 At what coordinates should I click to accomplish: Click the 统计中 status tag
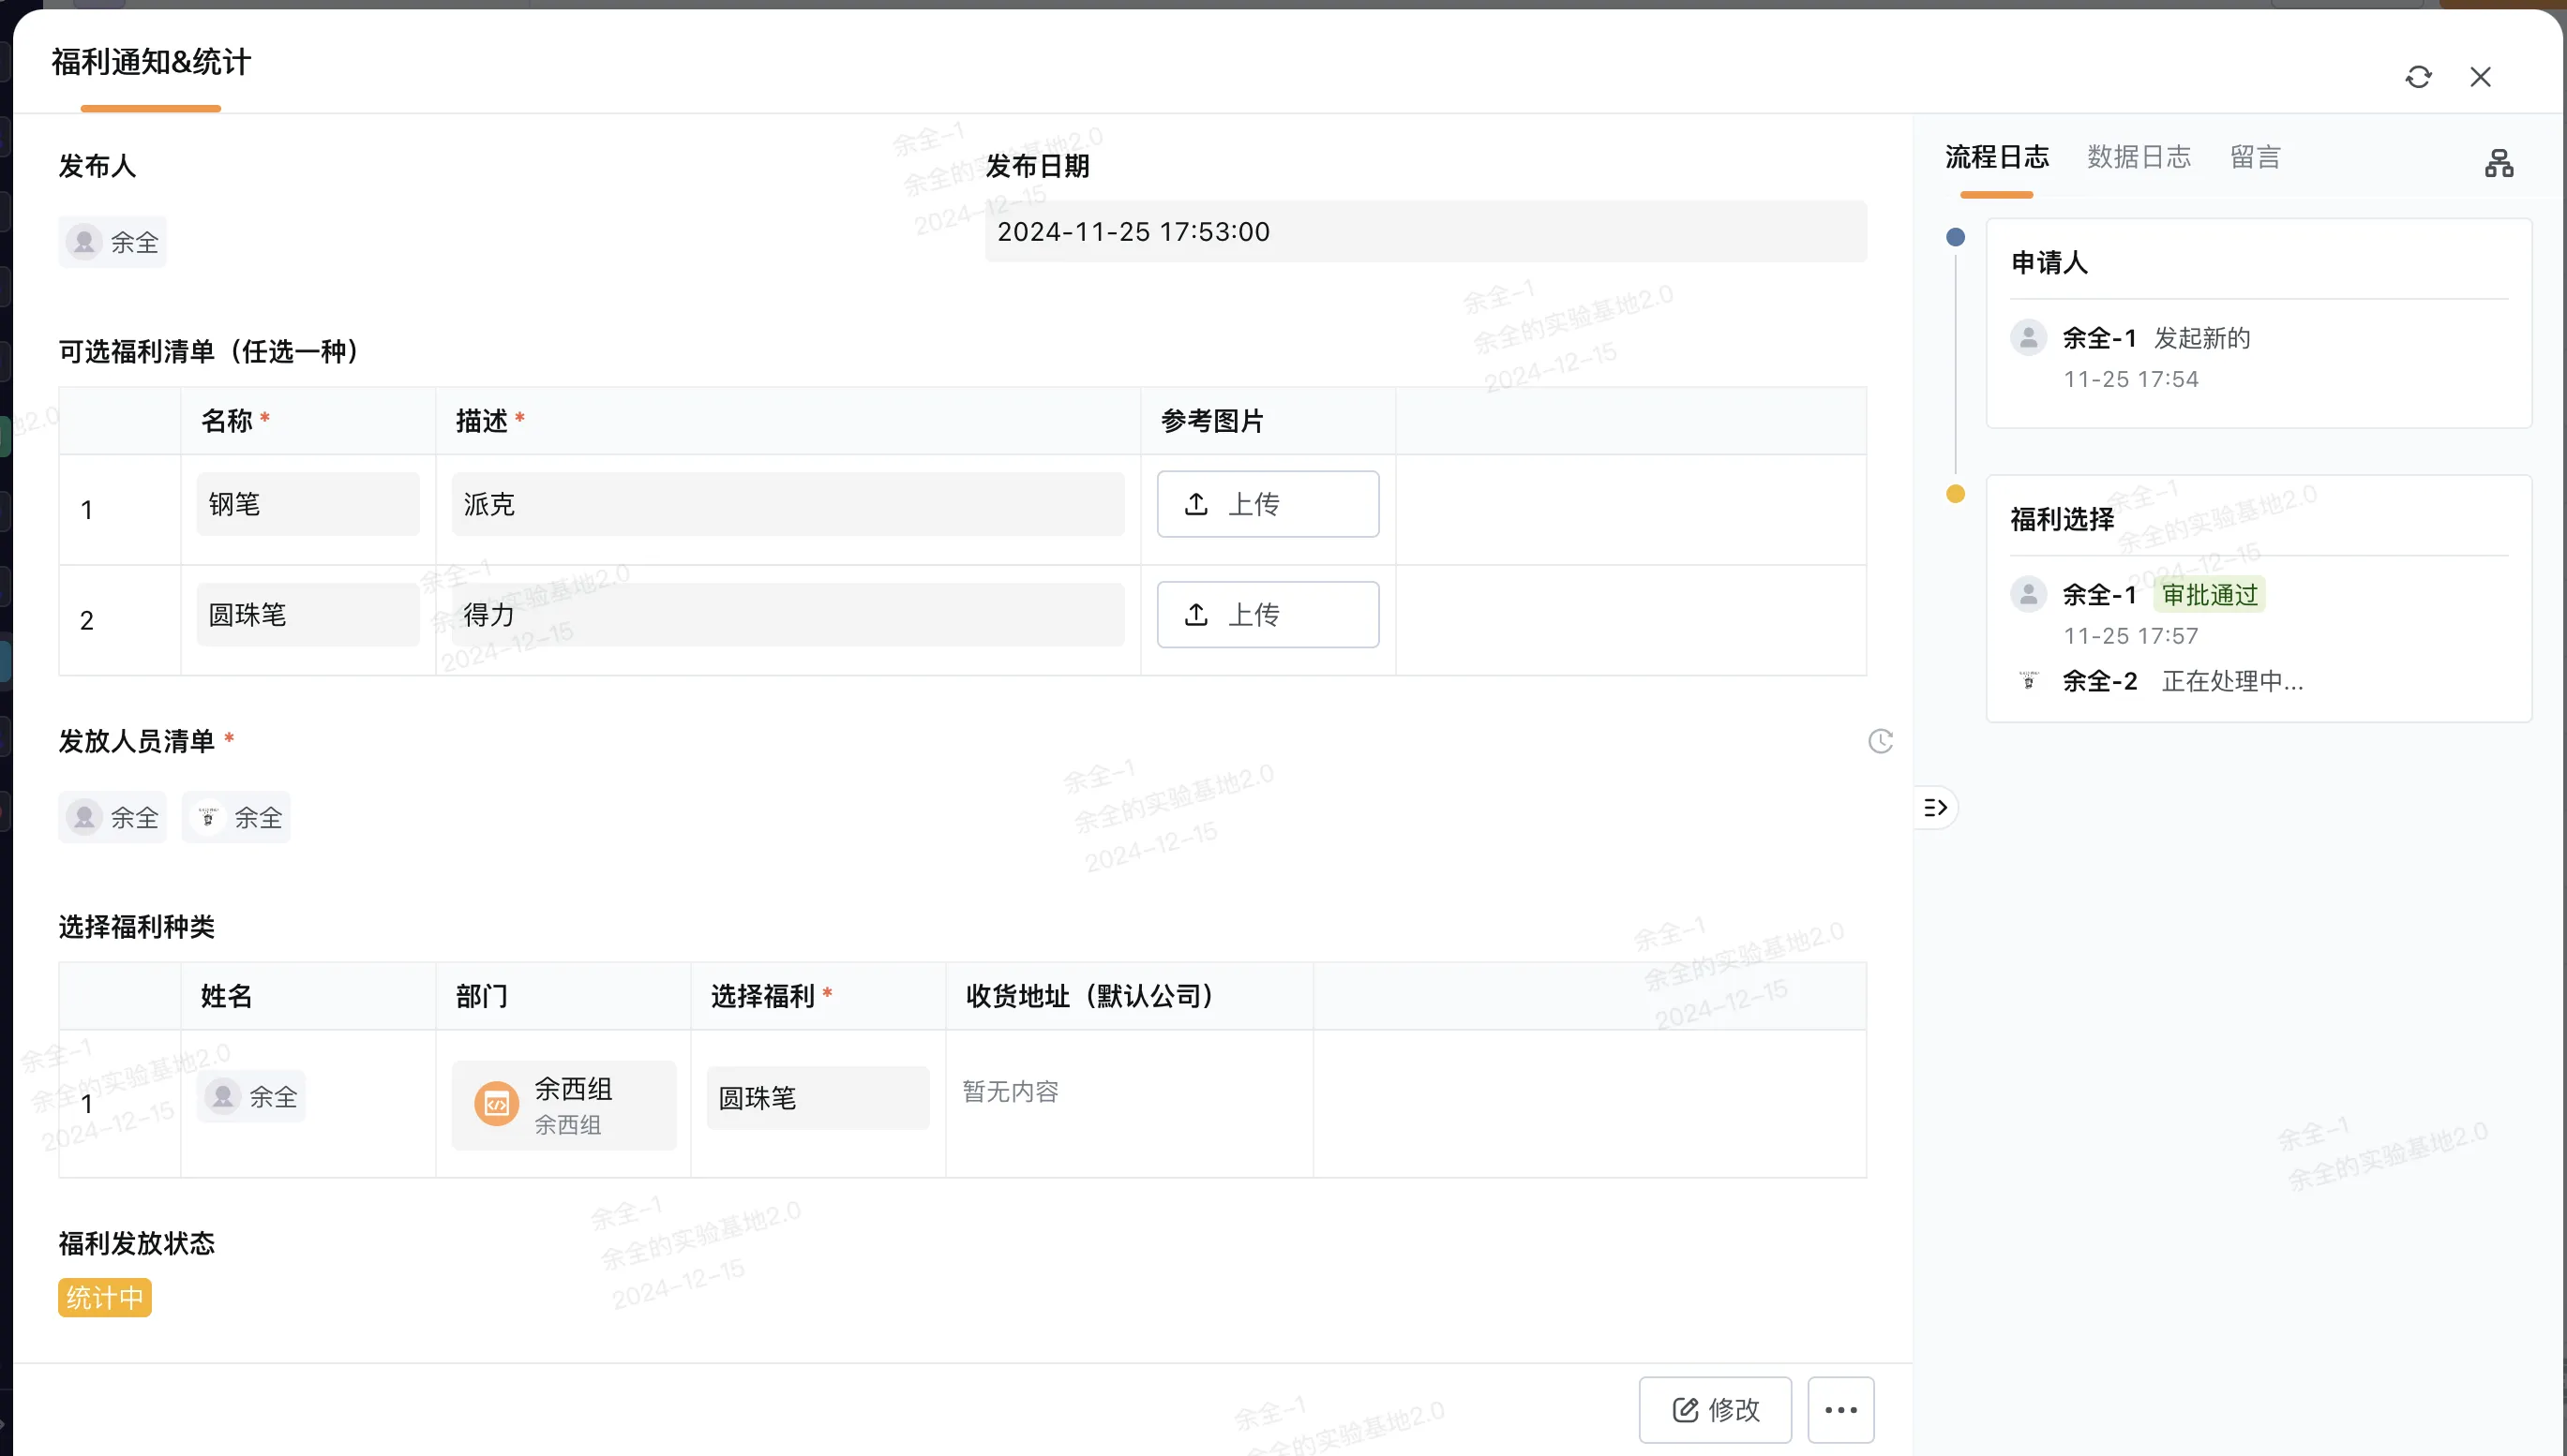tap(104, 1298)
